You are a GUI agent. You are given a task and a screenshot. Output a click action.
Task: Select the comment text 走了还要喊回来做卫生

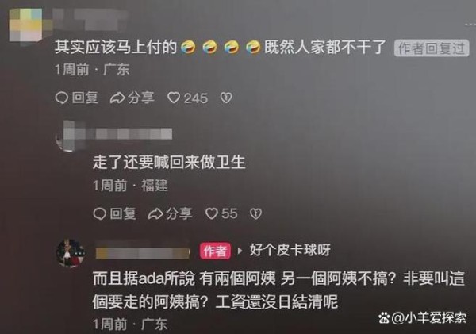click(x=169, y=162)
